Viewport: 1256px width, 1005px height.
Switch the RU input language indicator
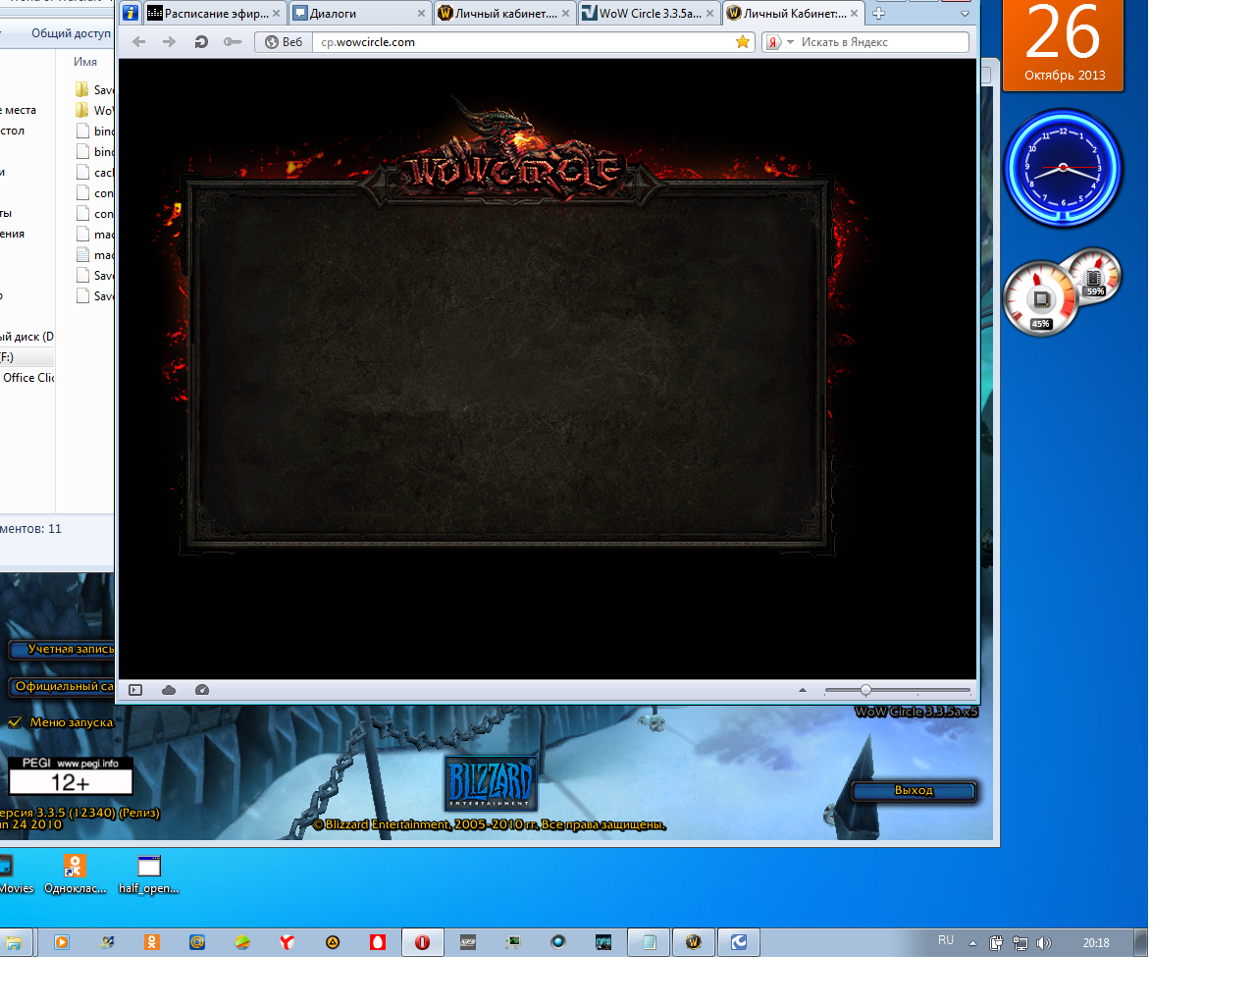(x=946, y=940)
